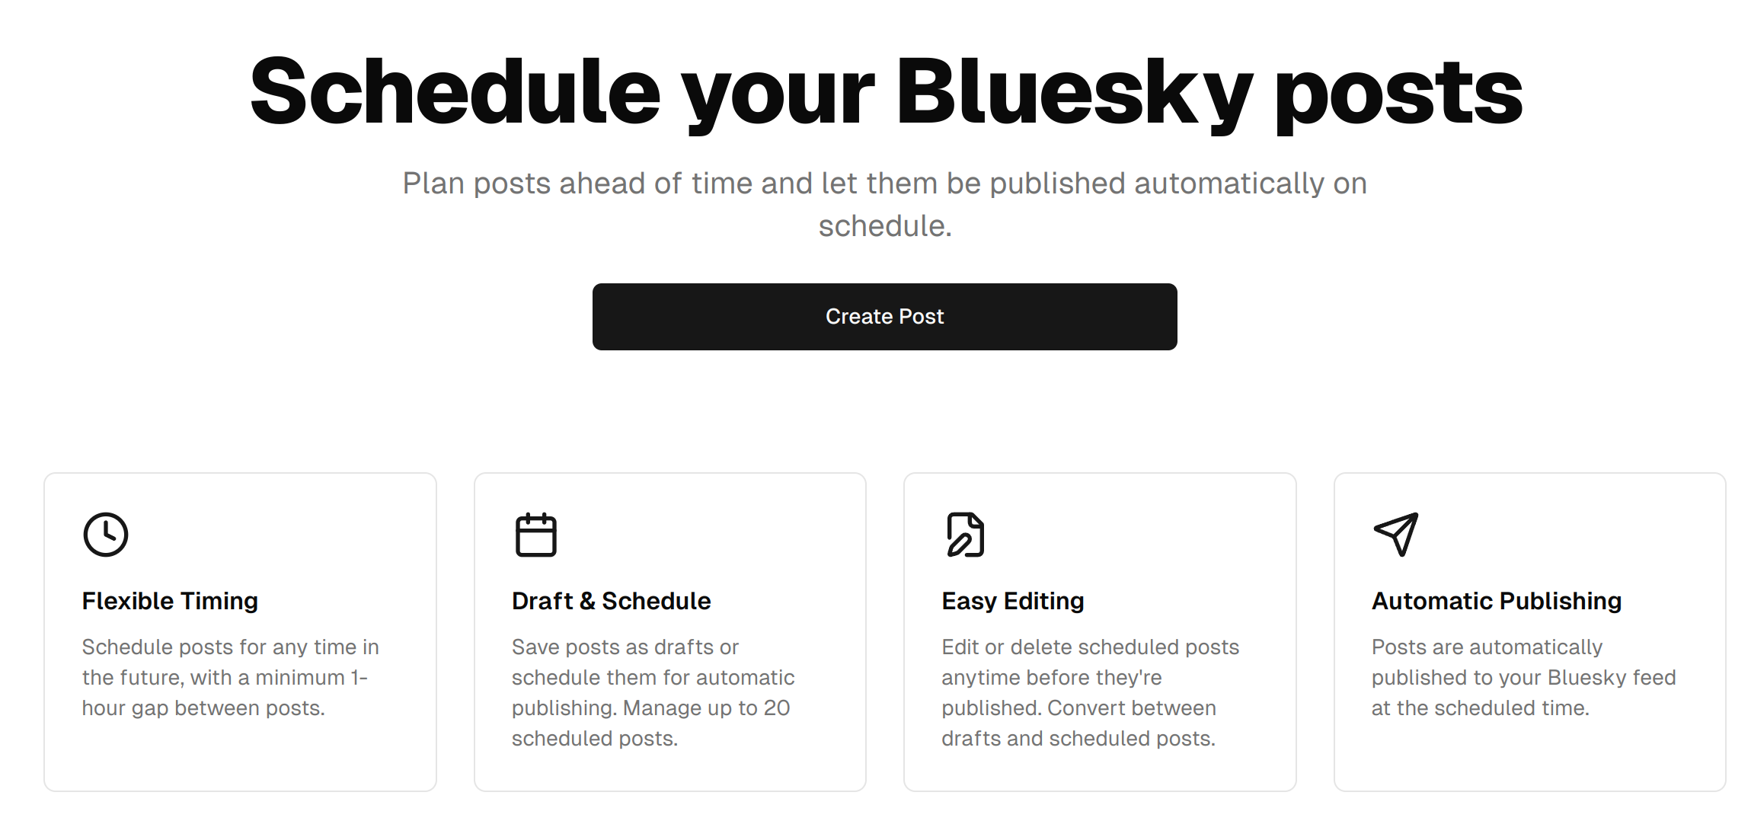Select the Automatic Publishing heading
Screen dimensions: 1751x837
pyautogui.click(x=1496, y=600)
